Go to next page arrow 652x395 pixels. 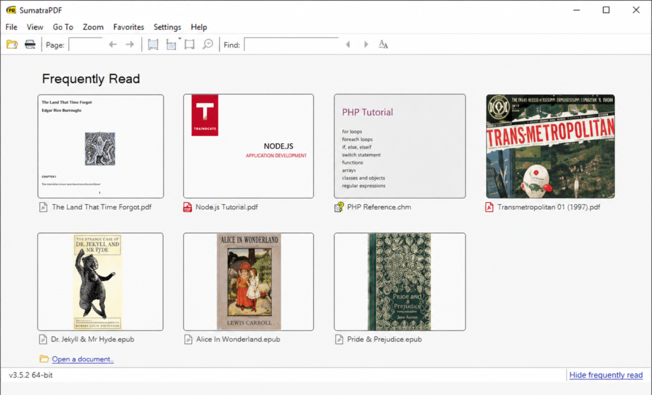coord(130,45)
